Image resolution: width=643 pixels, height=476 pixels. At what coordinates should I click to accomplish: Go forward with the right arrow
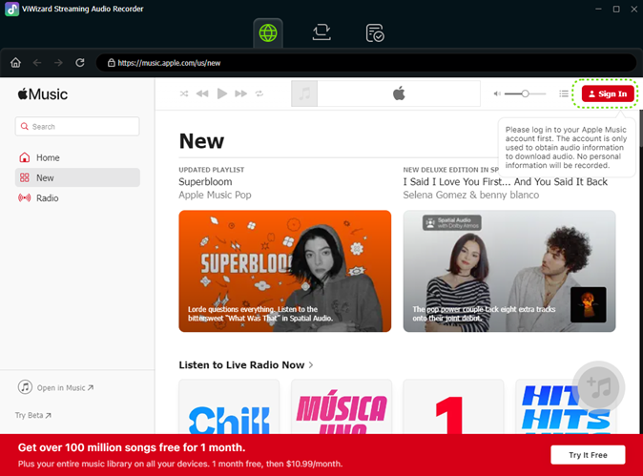(x=58, y=62)
